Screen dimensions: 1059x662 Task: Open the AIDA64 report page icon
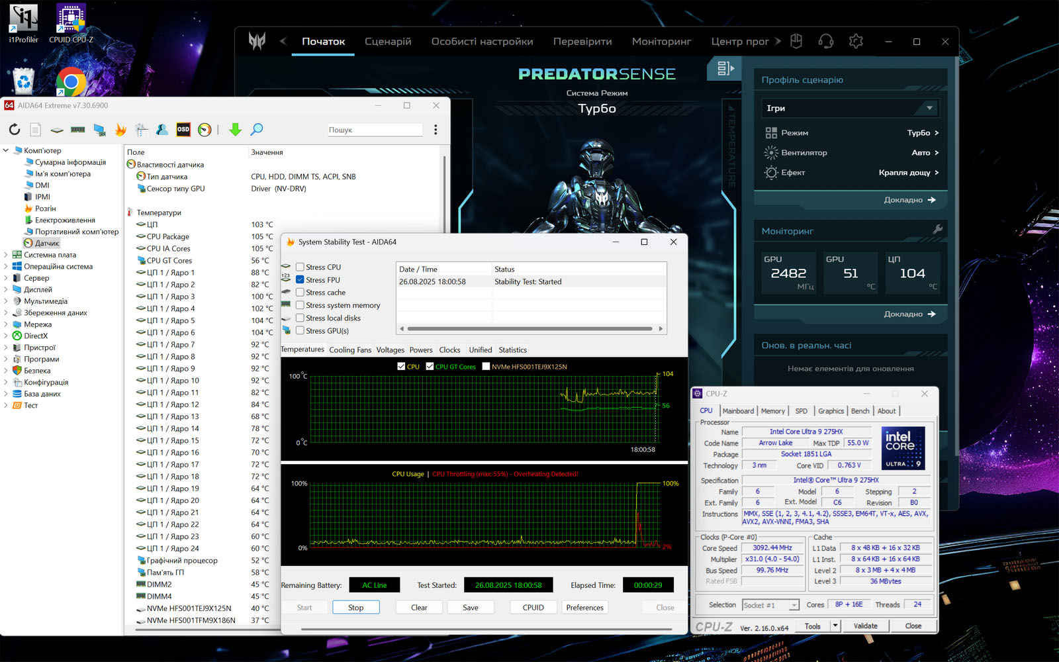pyautogui.click(x=36, y=130)
